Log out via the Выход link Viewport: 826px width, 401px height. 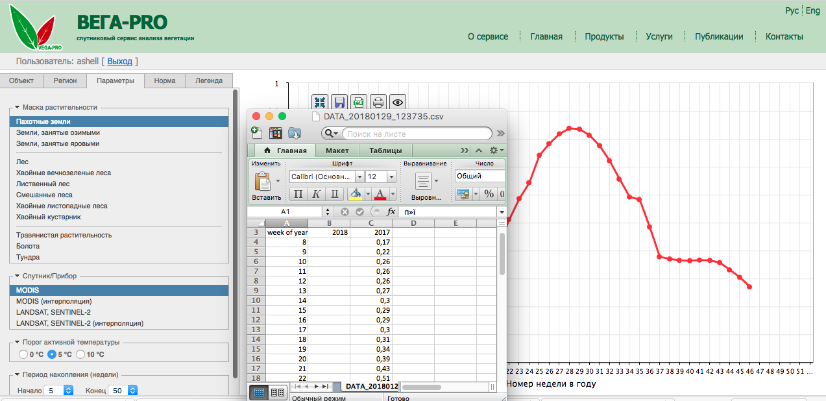(x=119, y=61)
